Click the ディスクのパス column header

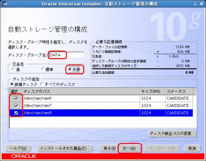[81, 91]
